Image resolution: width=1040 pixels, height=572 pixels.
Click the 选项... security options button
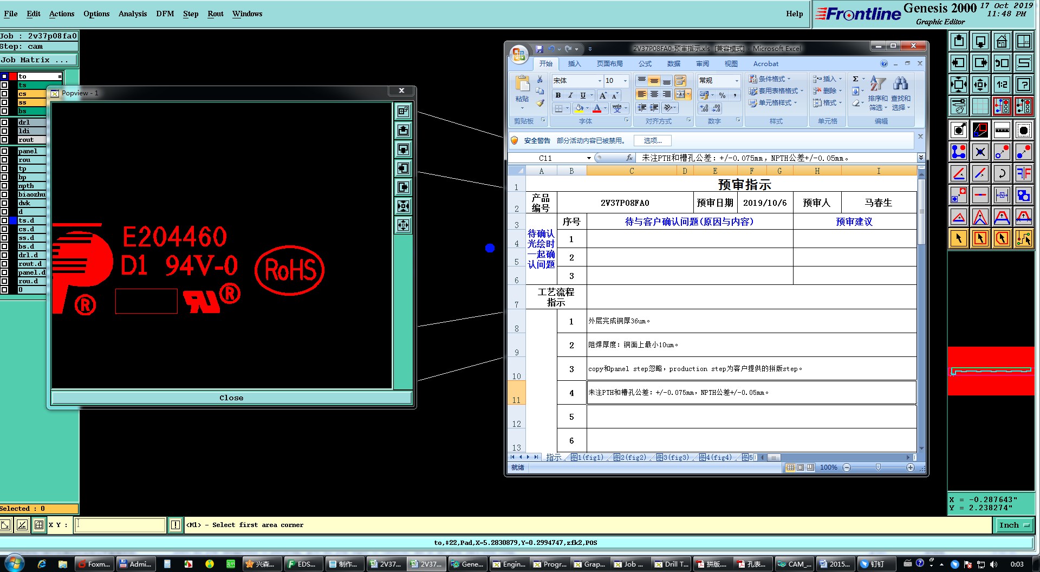click(x=652, y=141)
